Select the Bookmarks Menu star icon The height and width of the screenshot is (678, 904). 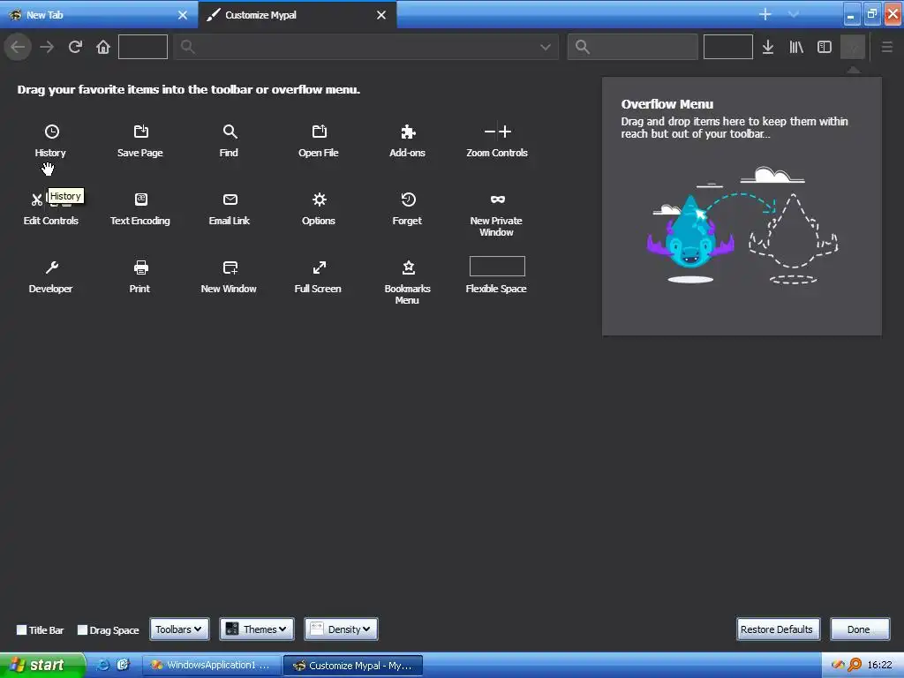(x=408, y=267)
